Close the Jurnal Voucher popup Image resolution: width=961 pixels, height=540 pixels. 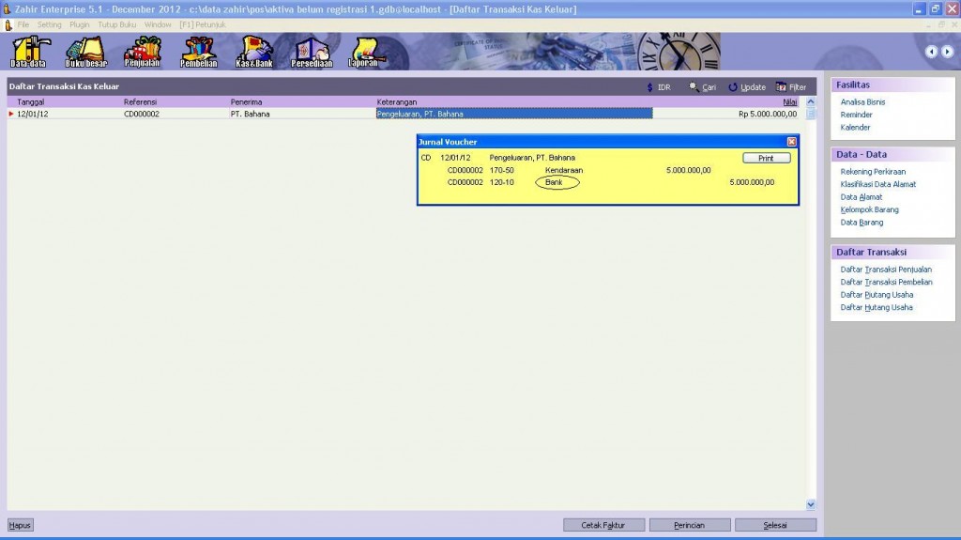point(791,142)
